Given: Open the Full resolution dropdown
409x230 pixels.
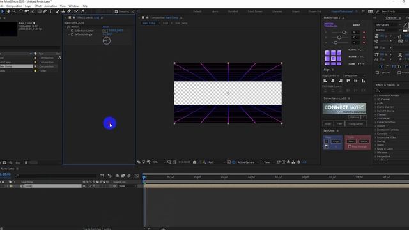Looking at the screenshot, I should pos(217,162).
